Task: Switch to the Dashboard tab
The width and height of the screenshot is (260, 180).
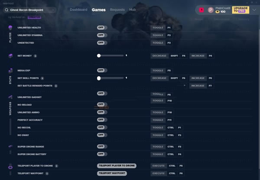Action: tap(78, 10)
